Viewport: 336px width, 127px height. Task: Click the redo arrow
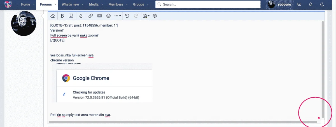[136, 16]
